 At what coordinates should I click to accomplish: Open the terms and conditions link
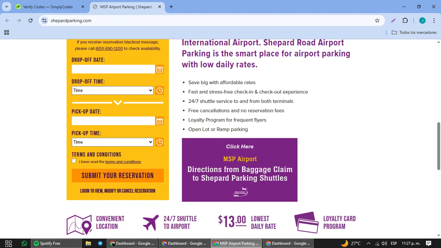tap(123, 162)
